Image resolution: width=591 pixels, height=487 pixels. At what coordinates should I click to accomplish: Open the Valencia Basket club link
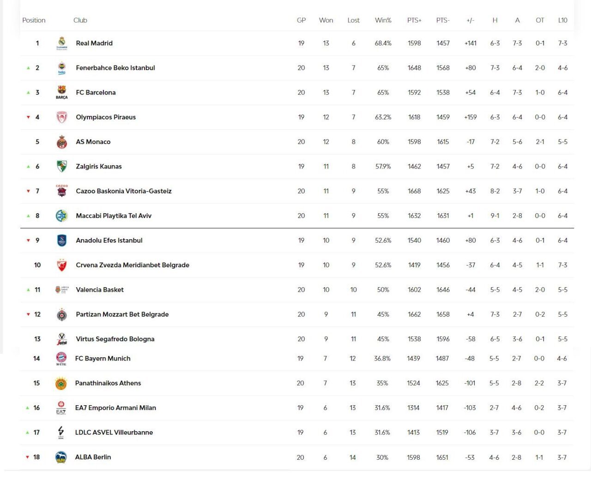100,290
